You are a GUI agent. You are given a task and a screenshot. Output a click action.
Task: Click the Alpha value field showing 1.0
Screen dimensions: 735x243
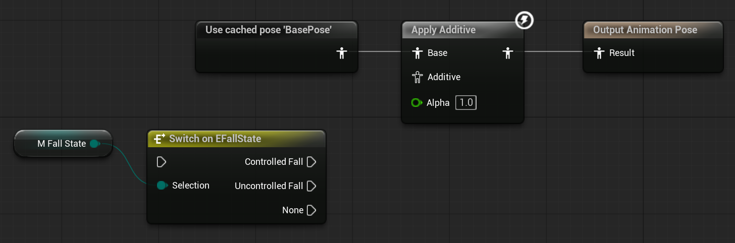pyautogui.click(x=466, y=103)
